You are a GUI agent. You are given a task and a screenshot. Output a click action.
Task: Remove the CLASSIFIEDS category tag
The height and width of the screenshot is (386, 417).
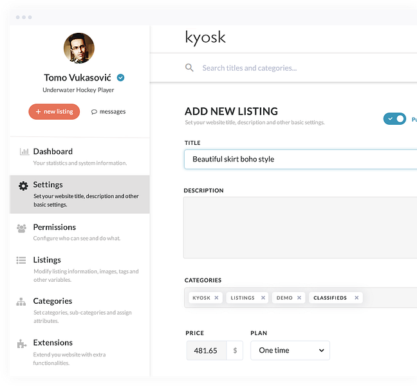pos(357,297)
